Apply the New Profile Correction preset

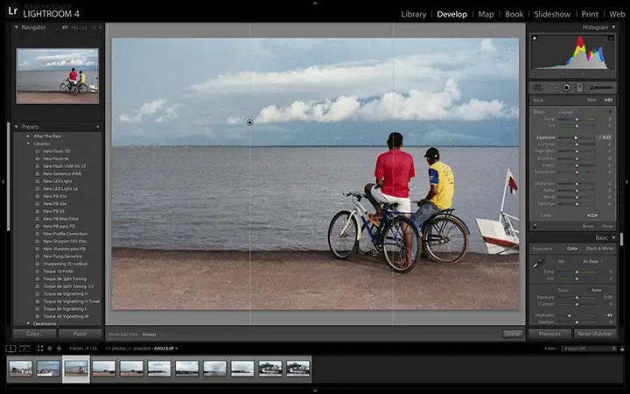pos(65,234)
